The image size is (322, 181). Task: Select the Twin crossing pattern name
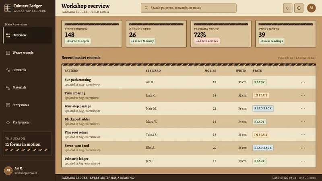pyautogui.click(x=75, y=93)
